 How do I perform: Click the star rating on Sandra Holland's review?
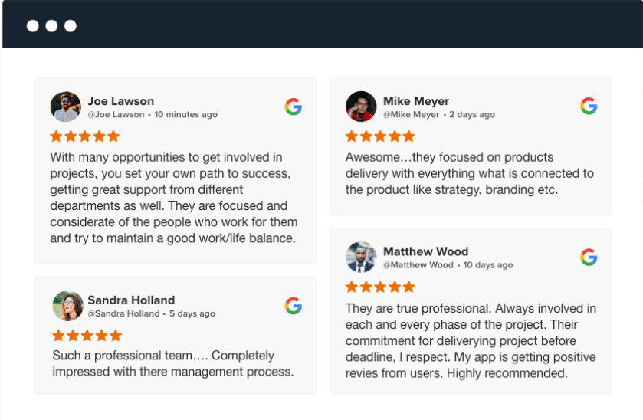(x=87, y=335)
